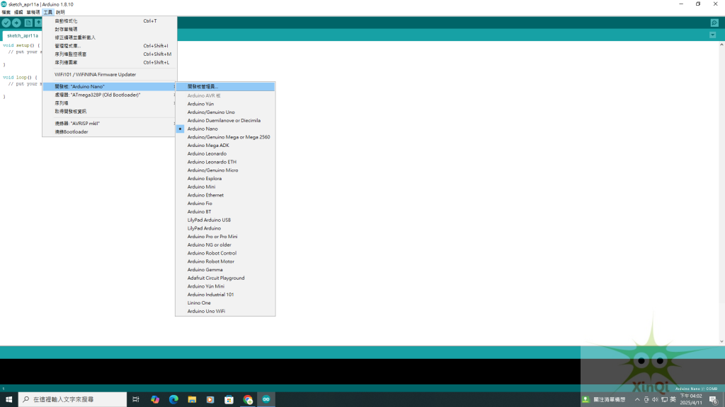Choose 封存草稿碼 menu entry
Image resolution: width=725 pixels, height=407 pixels.
[x=110, y=29]
